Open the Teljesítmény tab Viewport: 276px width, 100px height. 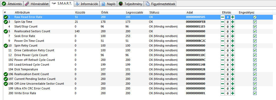click(131, 4)
